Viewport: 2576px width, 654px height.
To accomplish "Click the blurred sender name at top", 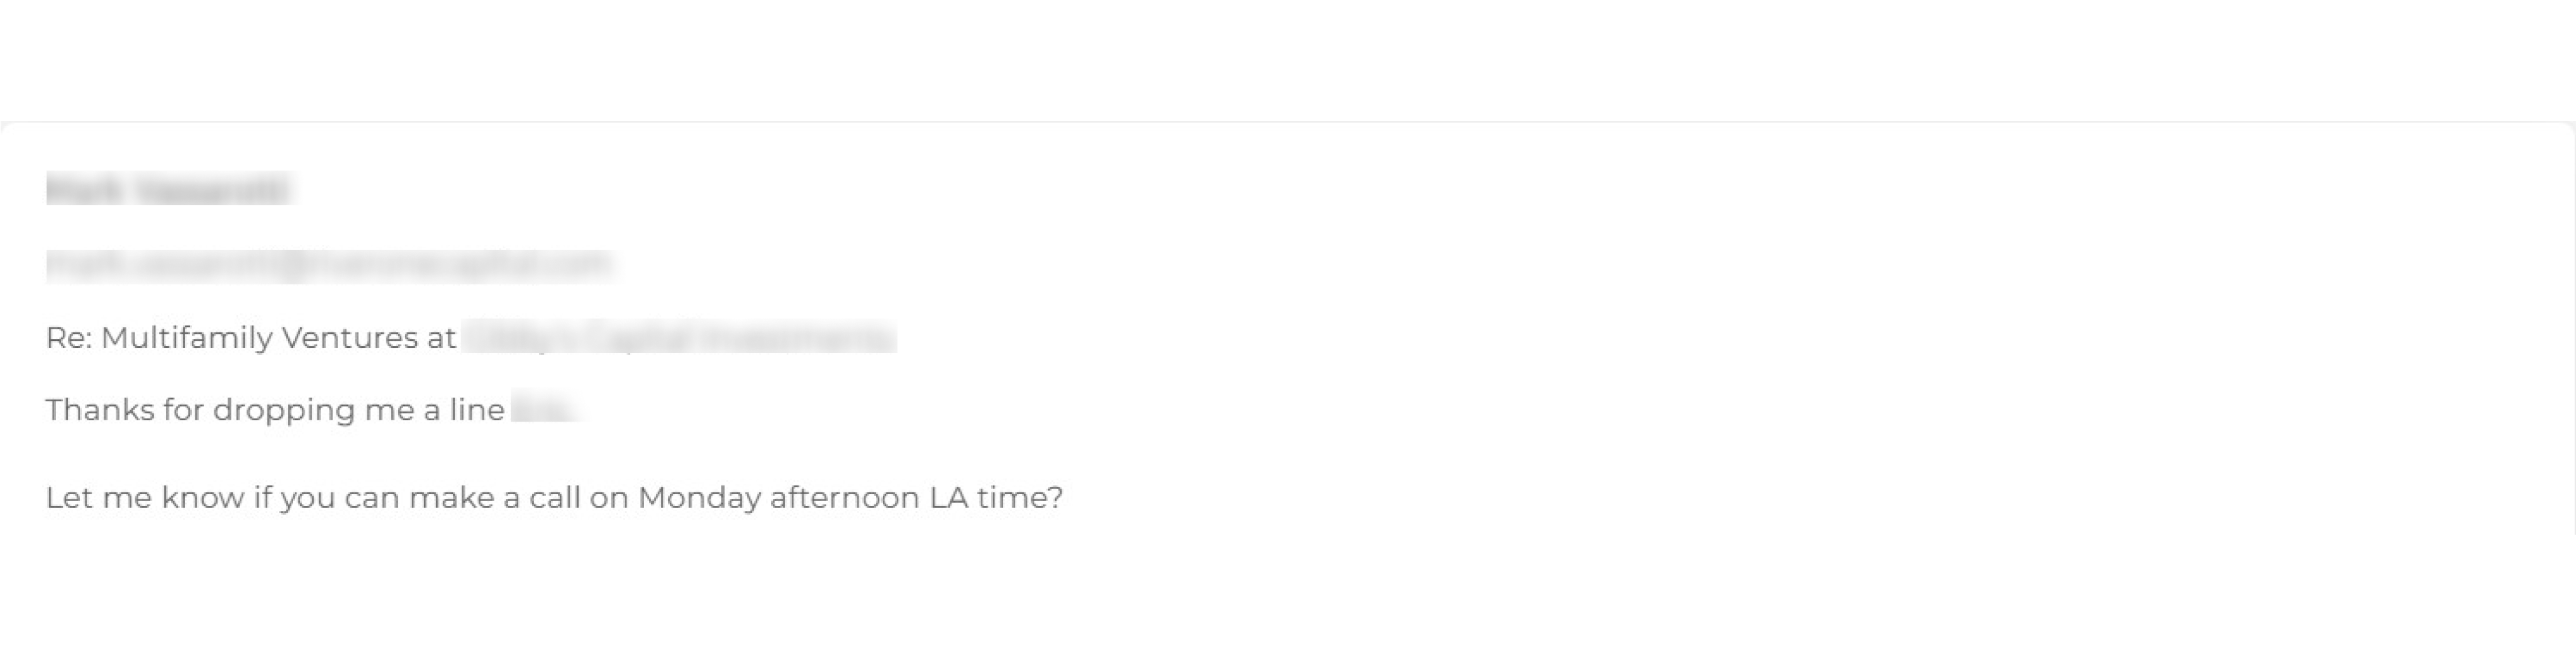I will [x=167, y=190].
